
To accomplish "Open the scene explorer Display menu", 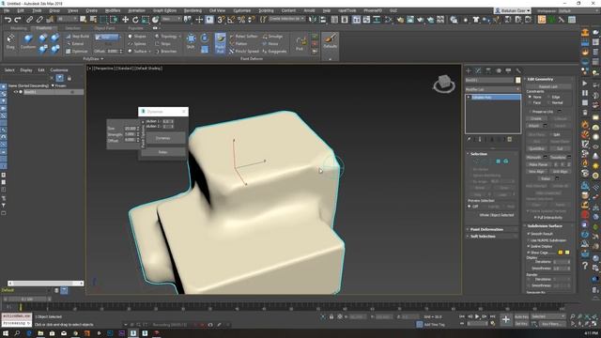I will click(26, 70).
